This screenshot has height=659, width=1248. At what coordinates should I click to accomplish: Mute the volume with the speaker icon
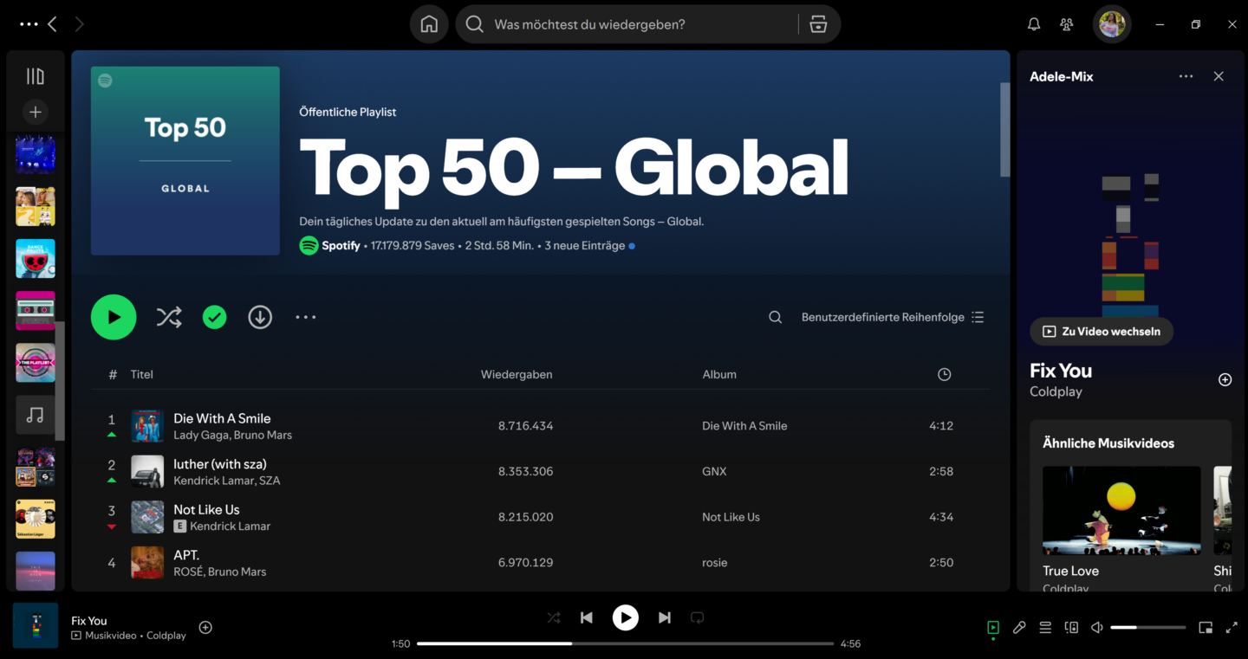tap(1095, 627)
